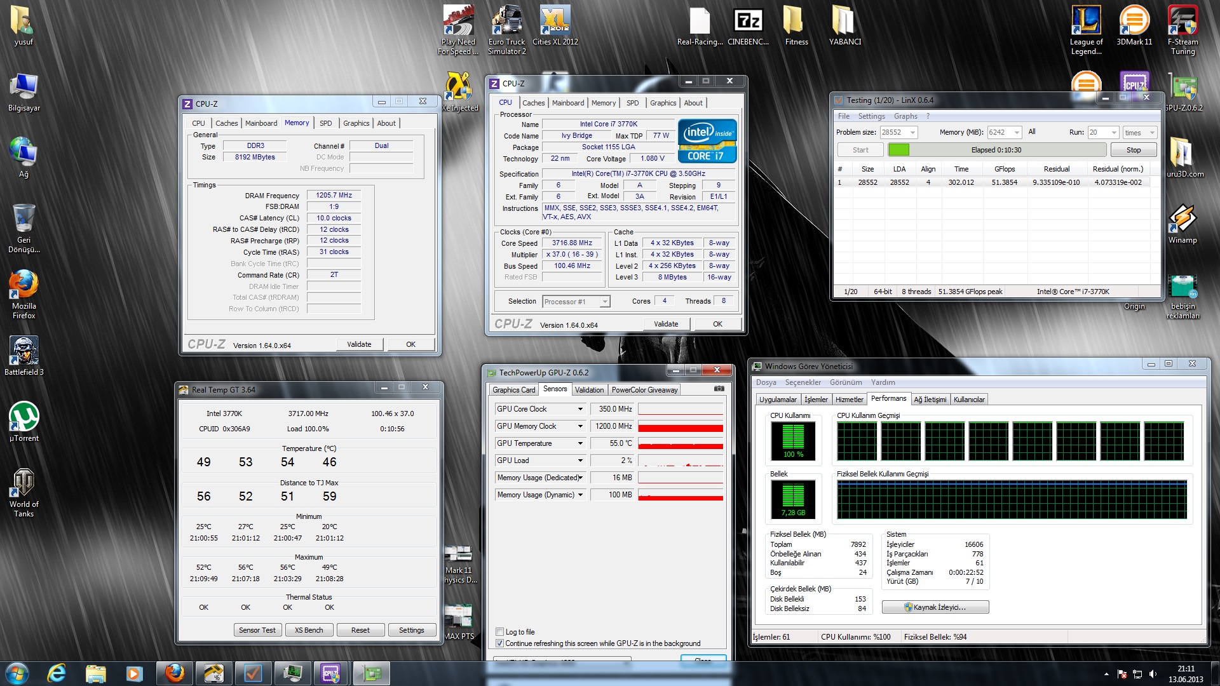The image size is (1220, 686).
Task: Open Ağ İletişimi tab in Task Manager
Action: tap(930, 400)
